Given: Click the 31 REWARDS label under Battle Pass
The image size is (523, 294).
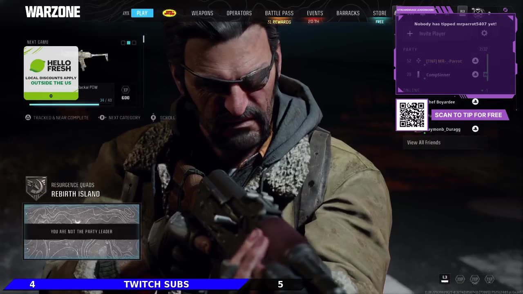Looking at the screenshot, I should click(279, 22).
